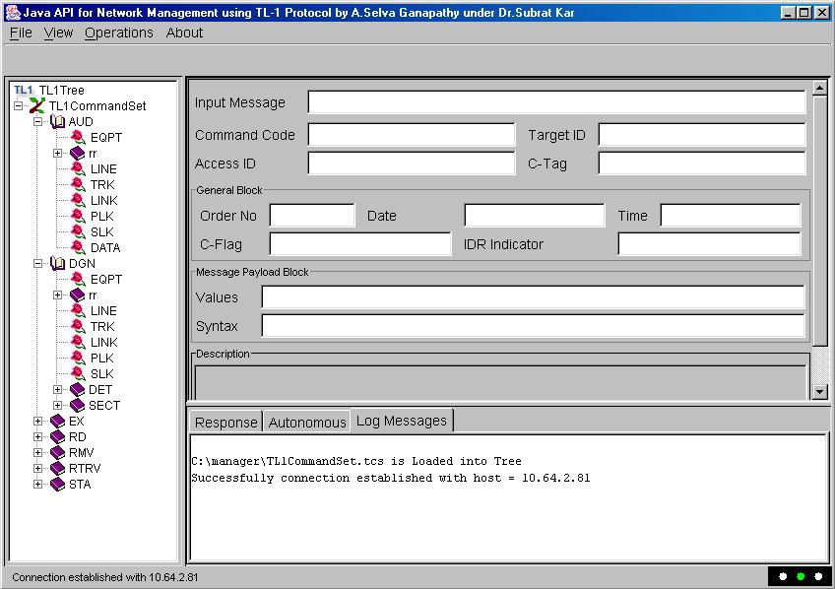The width and height of the screenshot is (835, 589).
Task: Click the rose icon beside LINK under AUD
Action: (x=78, y=200)
